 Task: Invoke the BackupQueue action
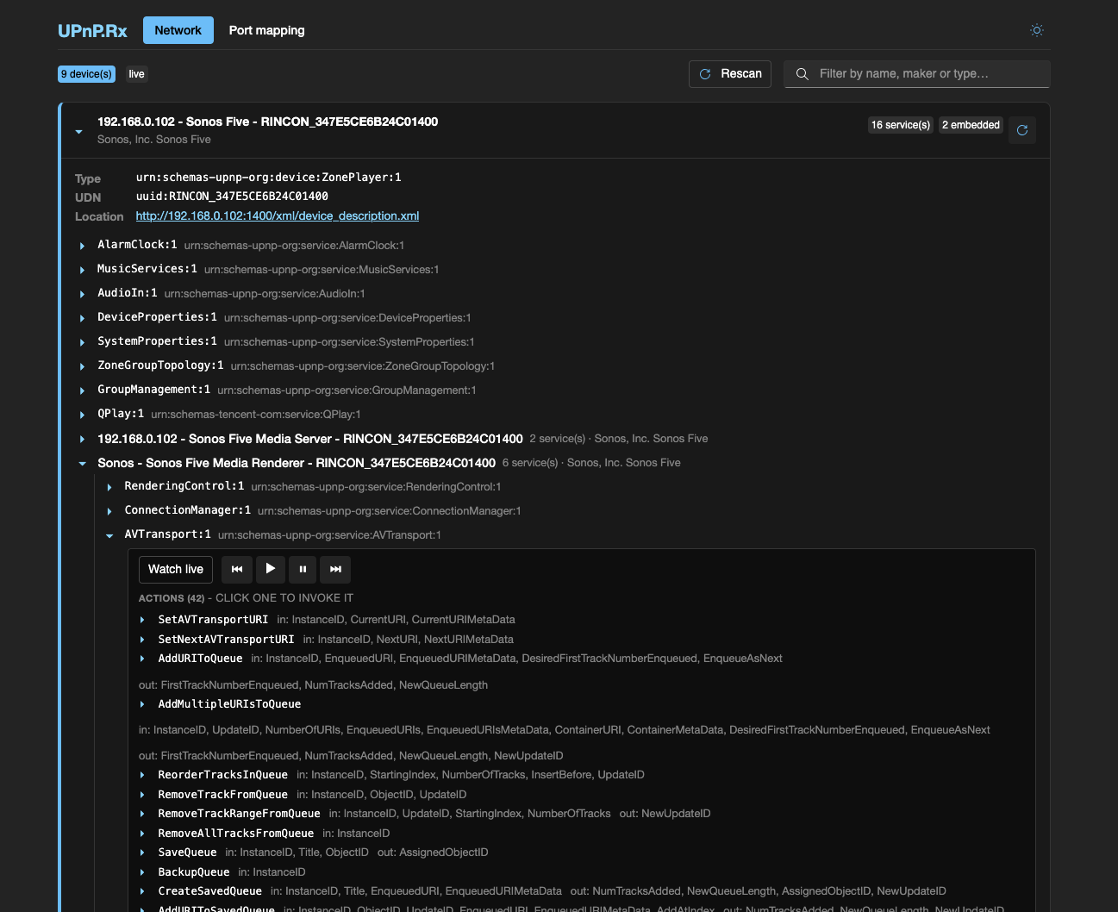click(194, 871)
